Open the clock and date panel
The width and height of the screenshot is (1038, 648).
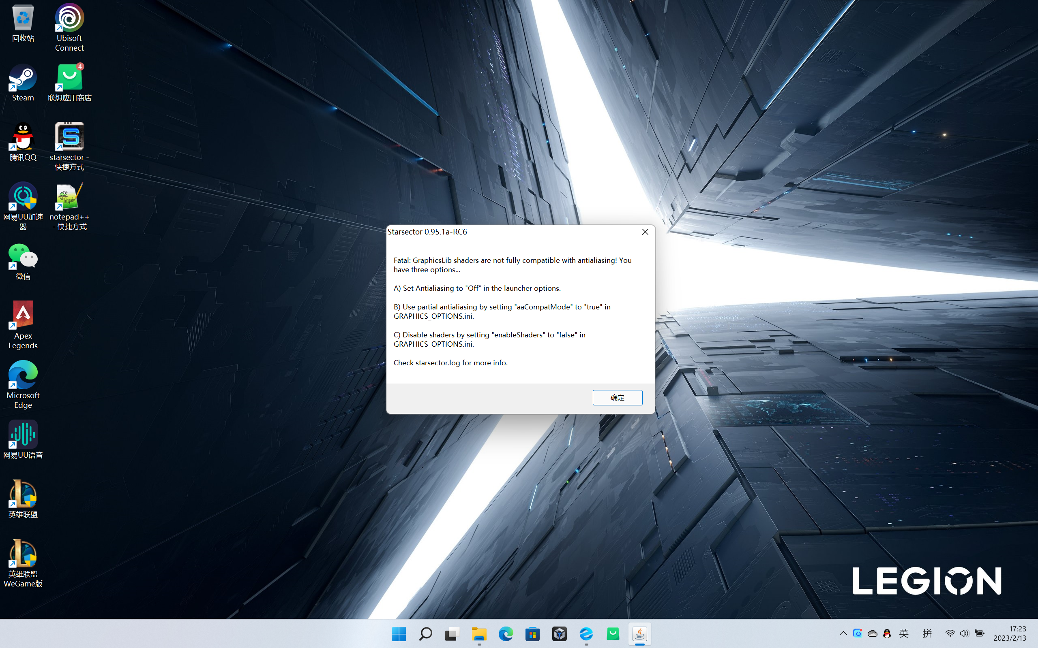click(1010, 633)
